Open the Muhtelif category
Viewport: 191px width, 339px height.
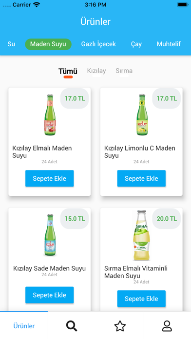[169, 44]
